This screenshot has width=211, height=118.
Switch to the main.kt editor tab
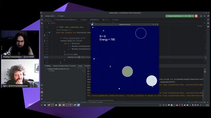[48, 20]
